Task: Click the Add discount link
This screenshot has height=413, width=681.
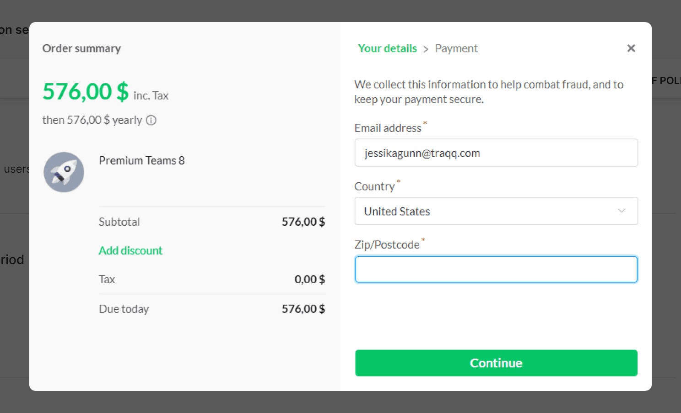Action: (130, 250)
